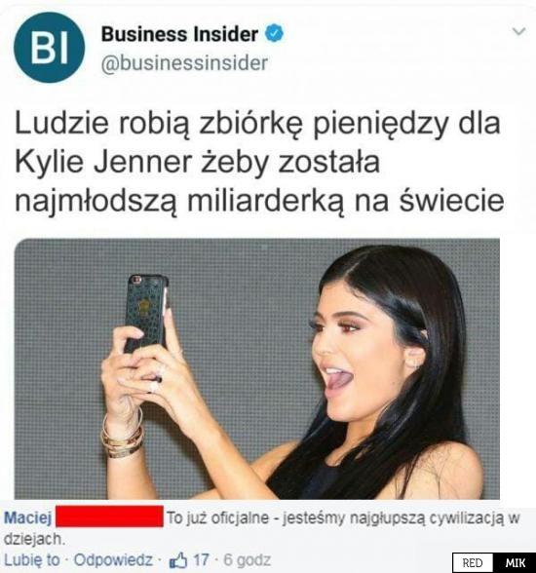Click the "Lubię to" like button

(32, 559)
